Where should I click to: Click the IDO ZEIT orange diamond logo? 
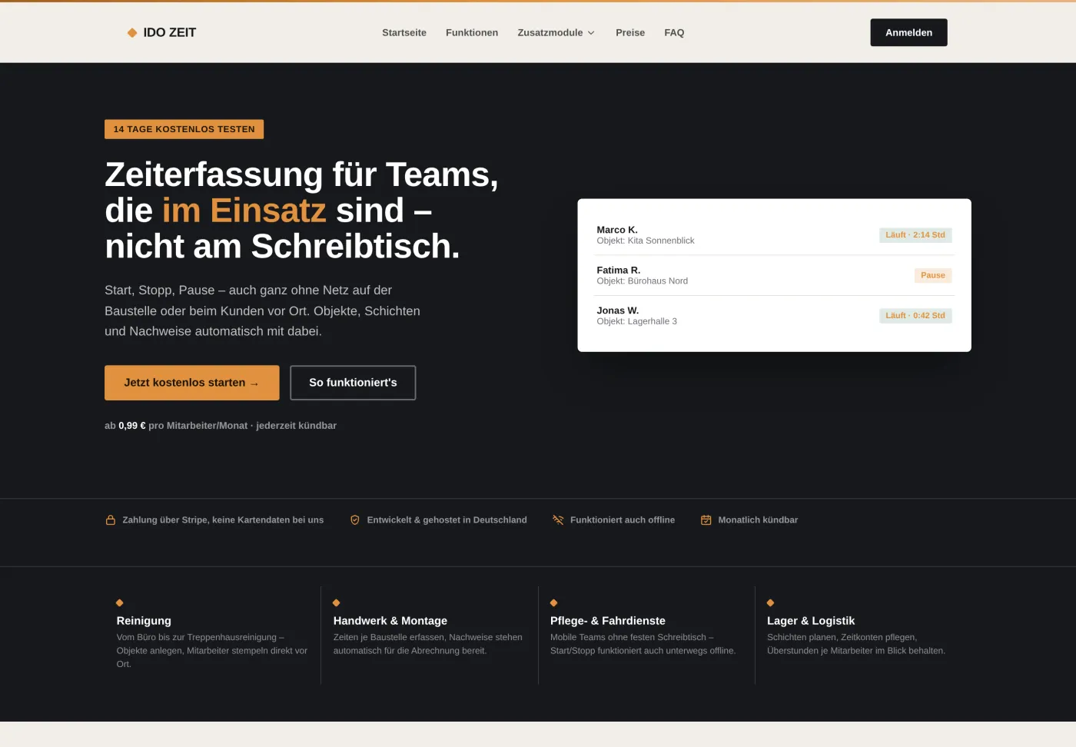[132, 32]
